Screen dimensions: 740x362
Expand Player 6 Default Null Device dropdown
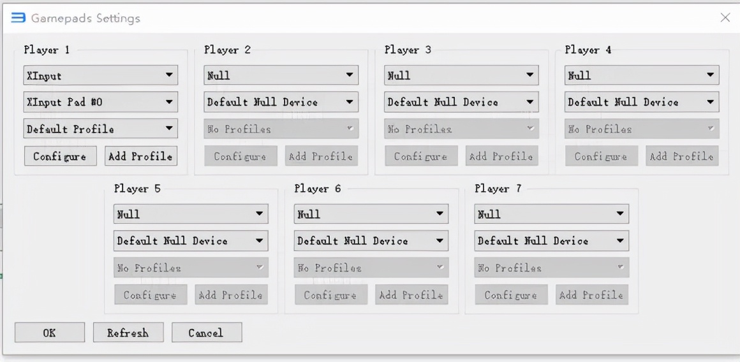tap(371, 241)
